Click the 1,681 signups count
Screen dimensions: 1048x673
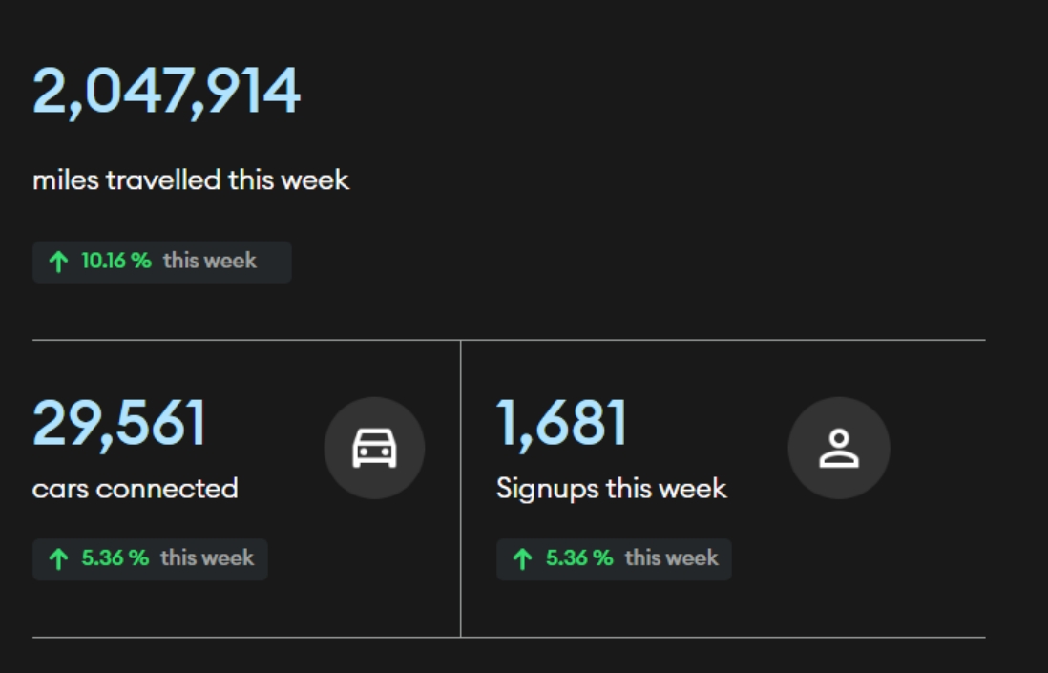click(561, 423)
